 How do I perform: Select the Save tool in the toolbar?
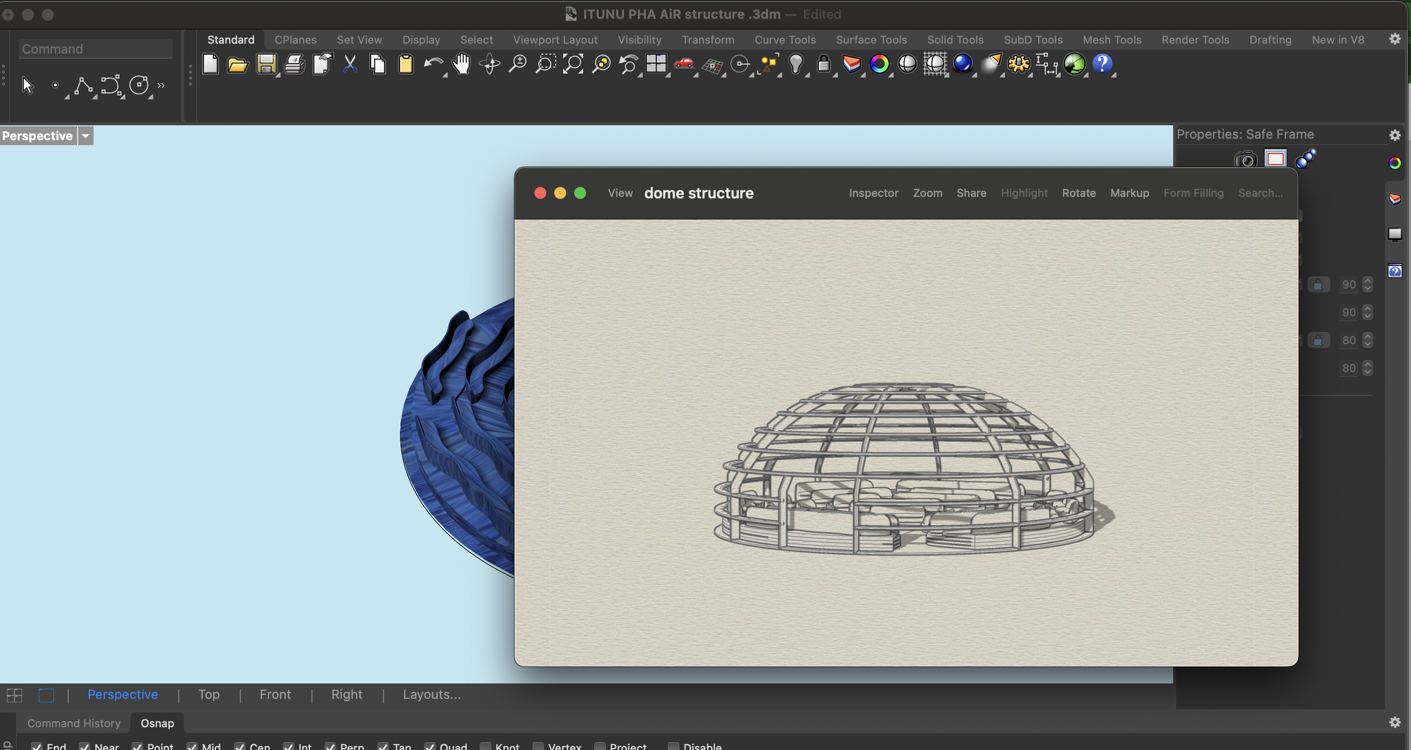[266, 64]
